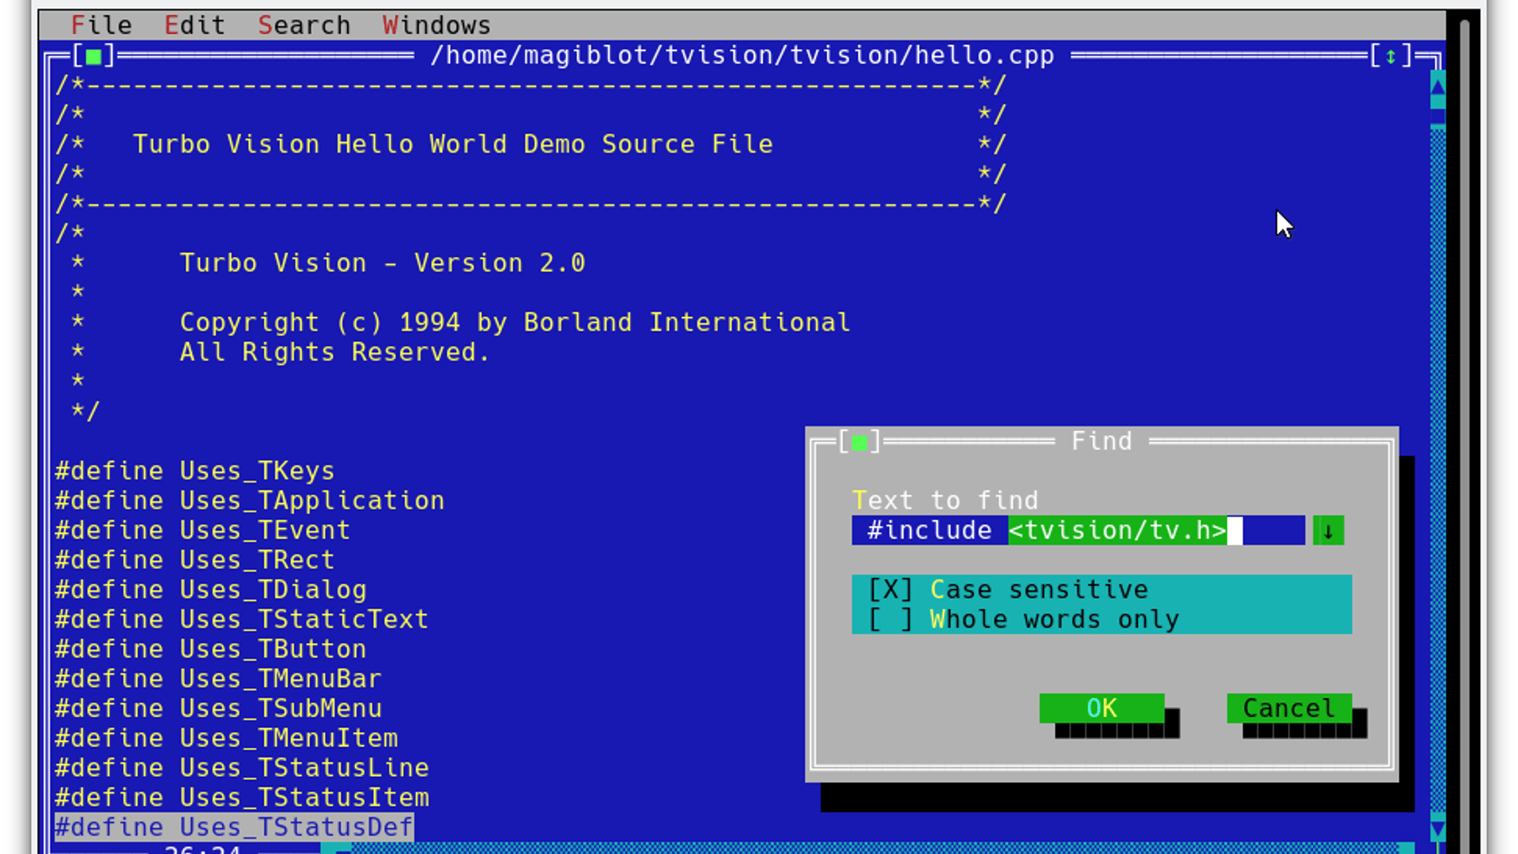The height and width of the screenshot is (854, 1518).
Task: Click vertical scrollbar up arrow
Action: [1438, 85]
